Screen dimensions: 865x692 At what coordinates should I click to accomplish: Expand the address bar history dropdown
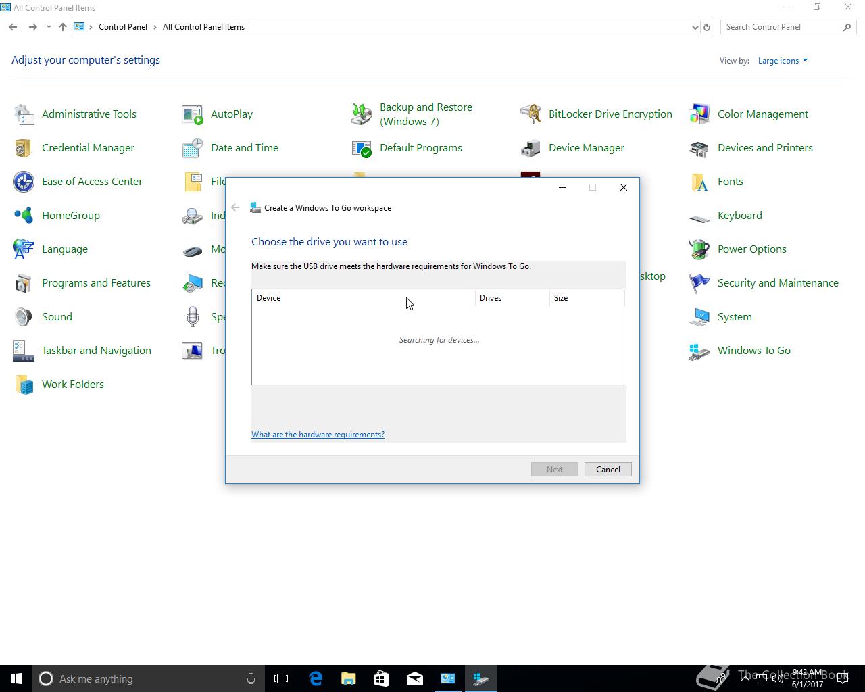(x=695, y=27)
